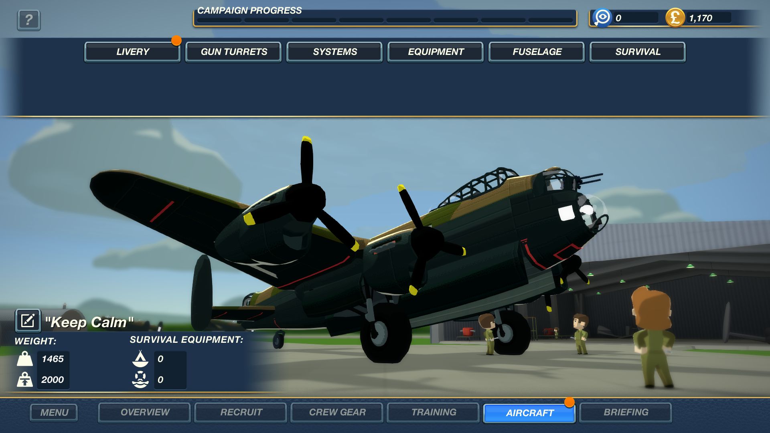Screen dimensions: 770x433
Task: Click the survival dinghy raft icon
Action: (140, 359)
